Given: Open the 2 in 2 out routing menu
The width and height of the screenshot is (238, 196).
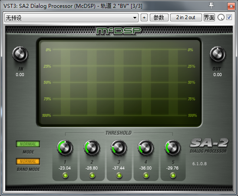Looking at the screenshot, I should coord(186,17).
